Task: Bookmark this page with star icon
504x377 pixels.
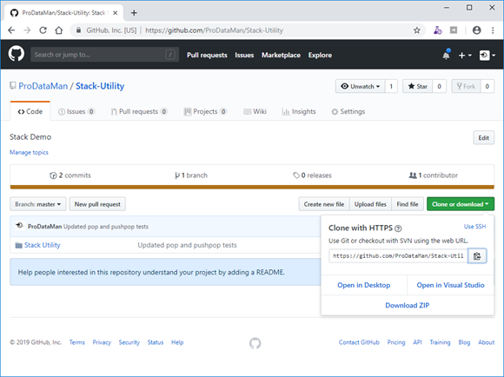Action: point(416,30)
